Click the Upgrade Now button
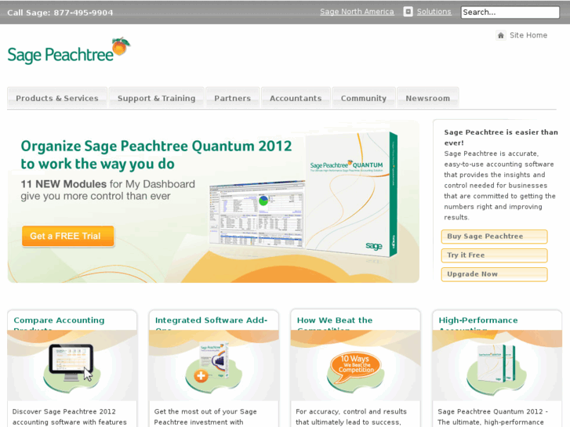Image resolution: width=570 pixels, height=427 pixels. (494, 274)
